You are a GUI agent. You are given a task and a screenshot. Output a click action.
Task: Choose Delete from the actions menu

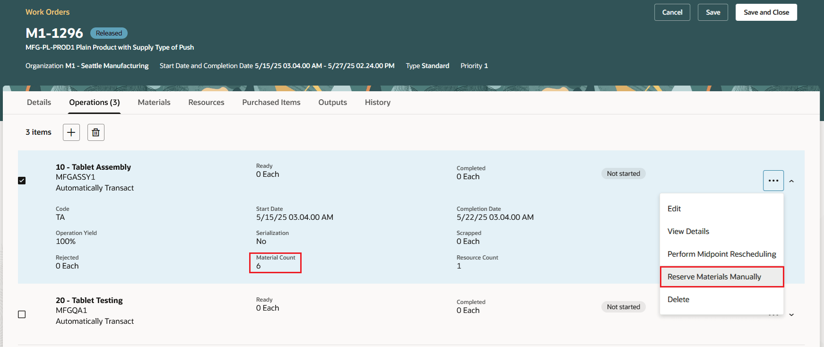coord(722,299)
